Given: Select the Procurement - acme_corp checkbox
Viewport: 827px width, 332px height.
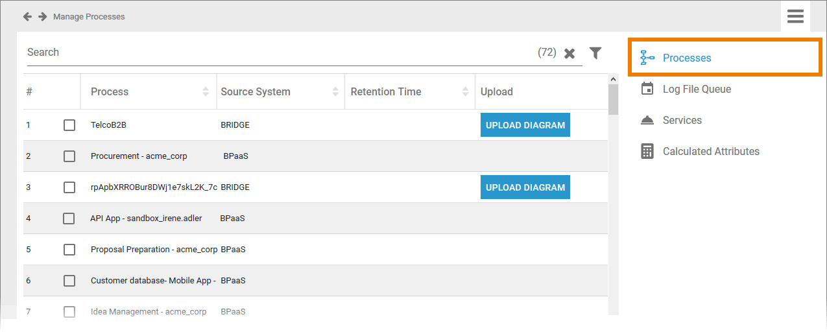Looking at the screenshot, I should [69, 156].
